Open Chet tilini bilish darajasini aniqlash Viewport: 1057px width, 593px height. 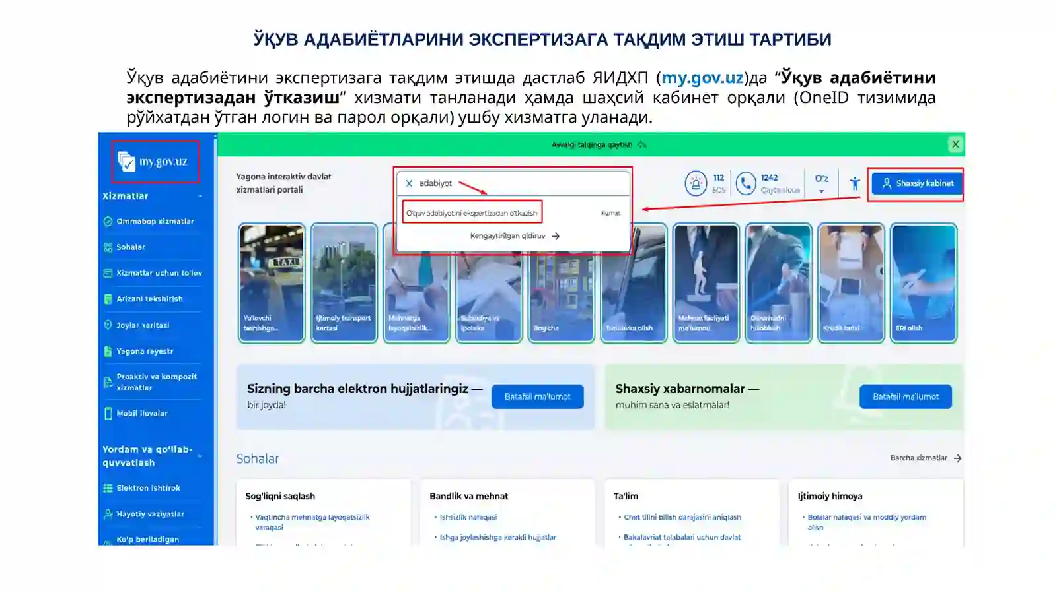pyautogui.click(x=682, y=518)
